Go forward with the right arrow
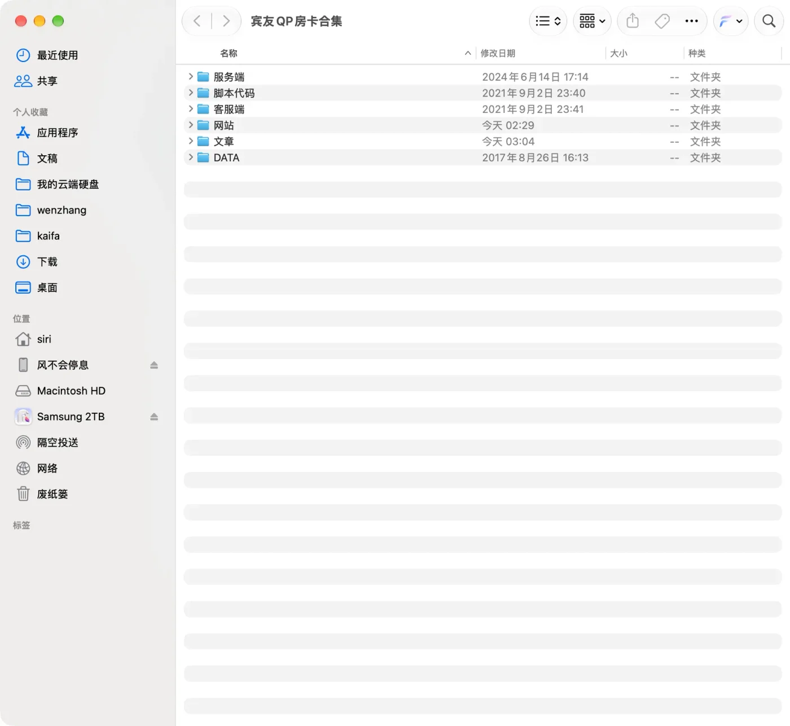The width and height of the screenshot is (790, 726). [226, 21]
